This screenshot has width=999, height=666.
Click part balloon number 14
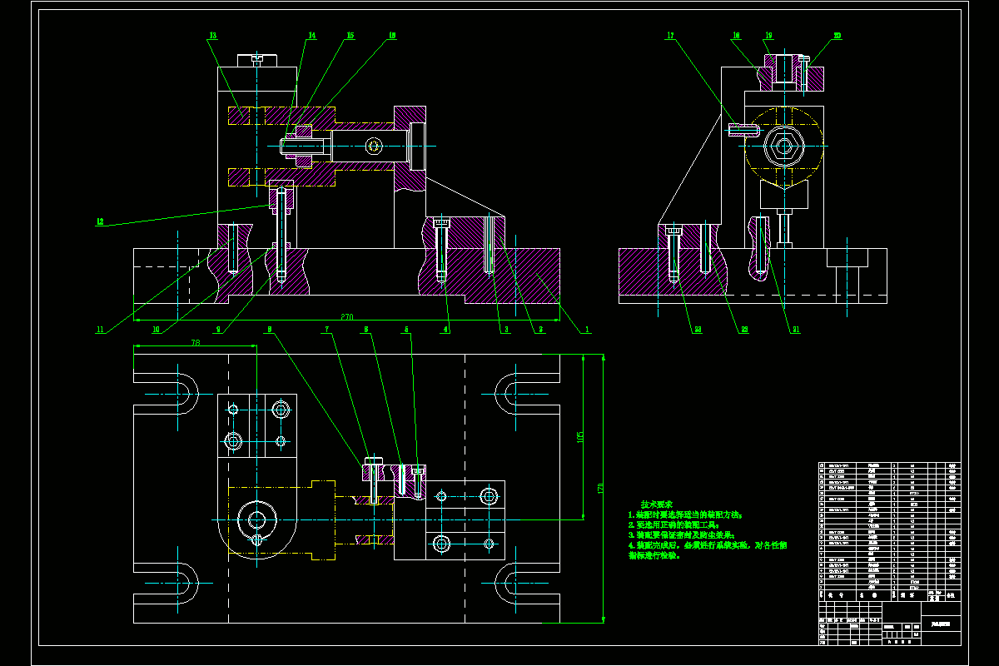311,36
